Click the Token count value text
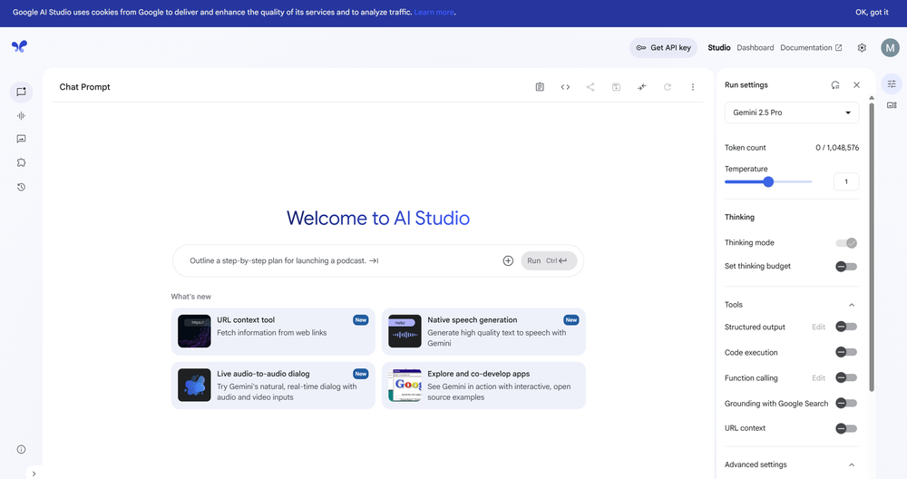This screenshot has width=907, height=479. click(x=837, y=148)
